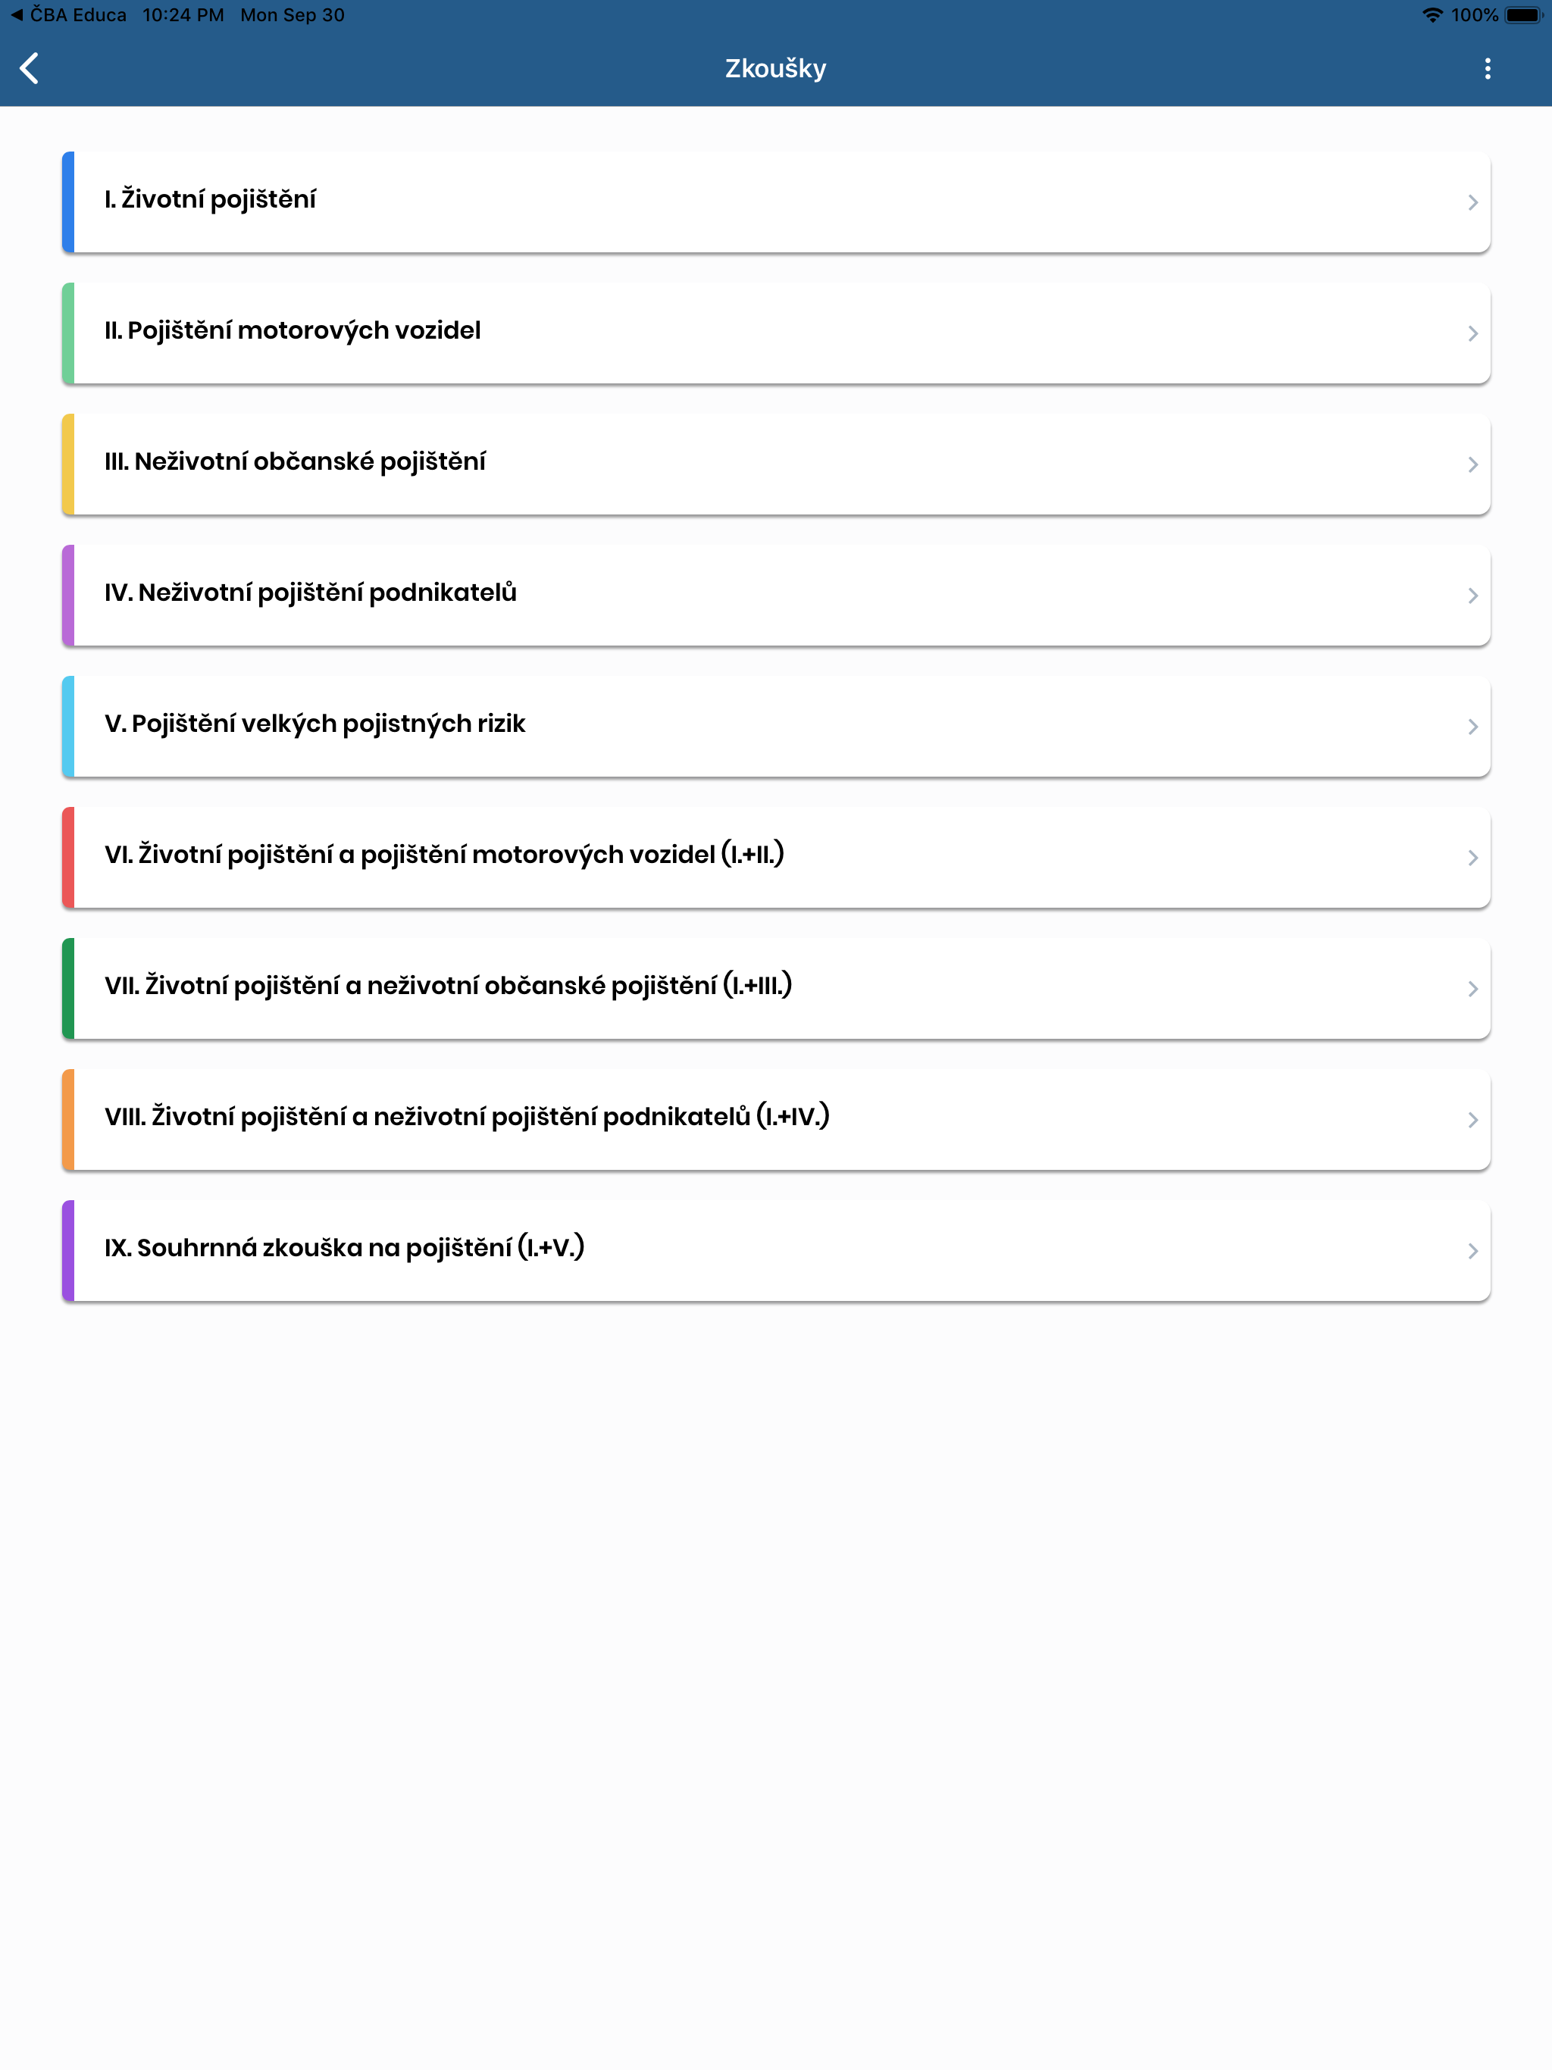Screen dimensions: 1552x2070
Task: Open IX. Souhrnná zkouška na pojištění
Action: (x=776, y=1250)
